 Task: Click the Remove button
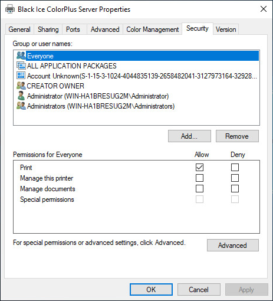click(237, 136)
